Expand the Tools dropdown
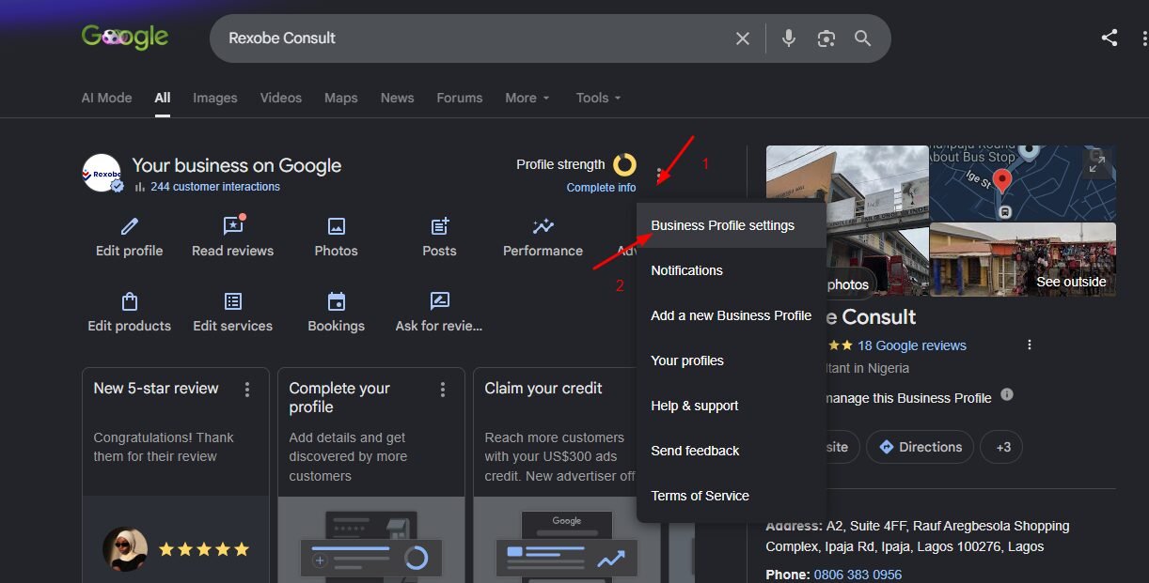The height and width of the screenshot is (583, 1149). pyautogui.click(x=599, y=98)
